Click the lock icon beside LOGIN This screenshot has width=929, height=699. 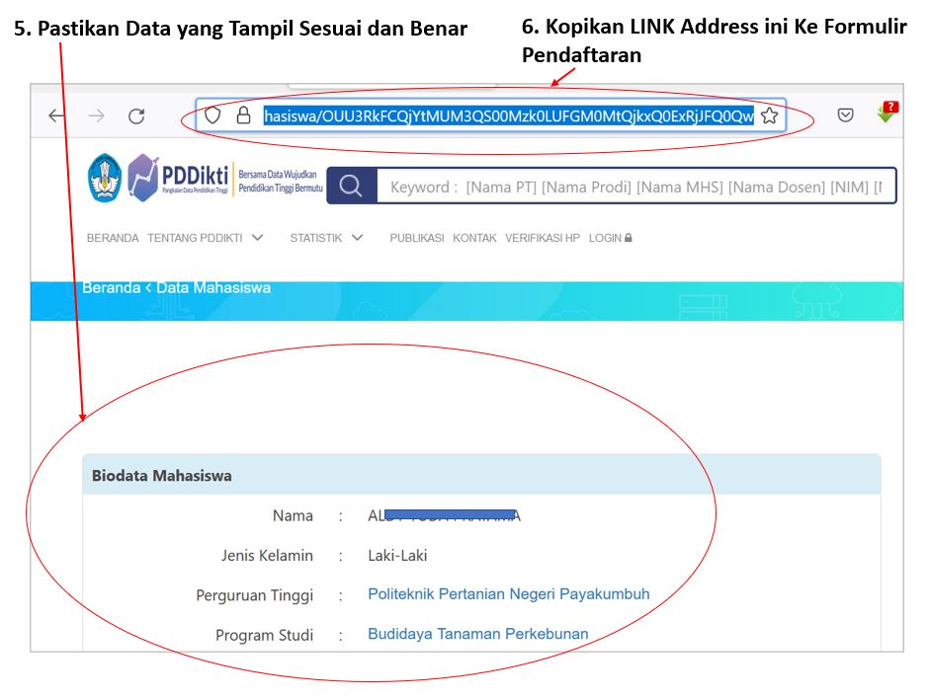coord(629,237)
